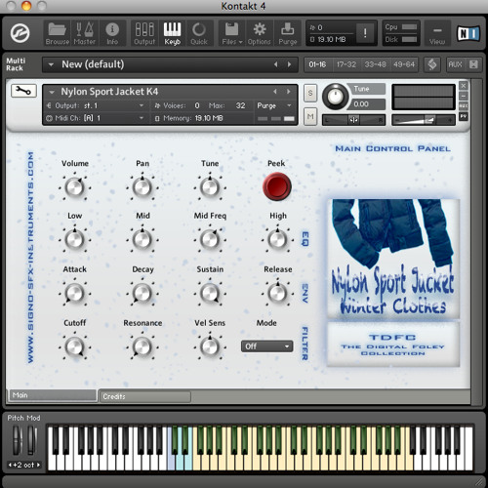Click the Tune value field 0.00
The height and width of the screenshot is (488, 488).
367,104
